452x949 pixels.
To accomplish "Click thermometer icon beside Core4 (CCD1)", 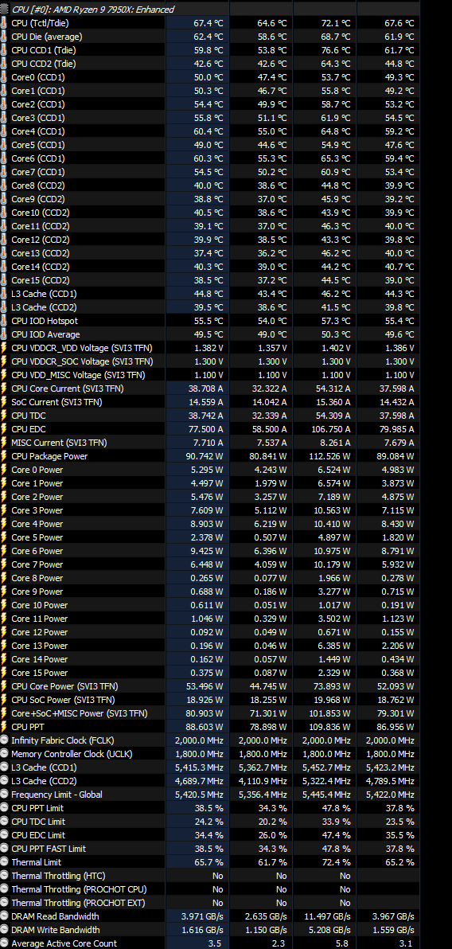I will pos(4,131).
